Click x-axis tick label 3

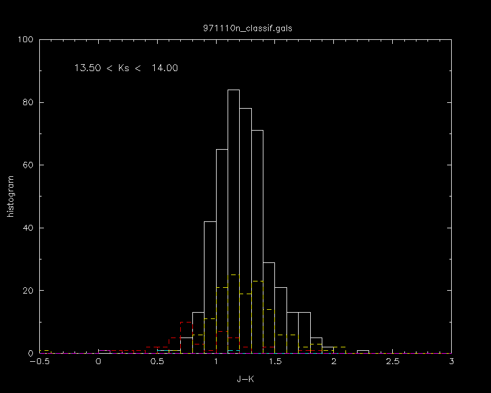451,361
